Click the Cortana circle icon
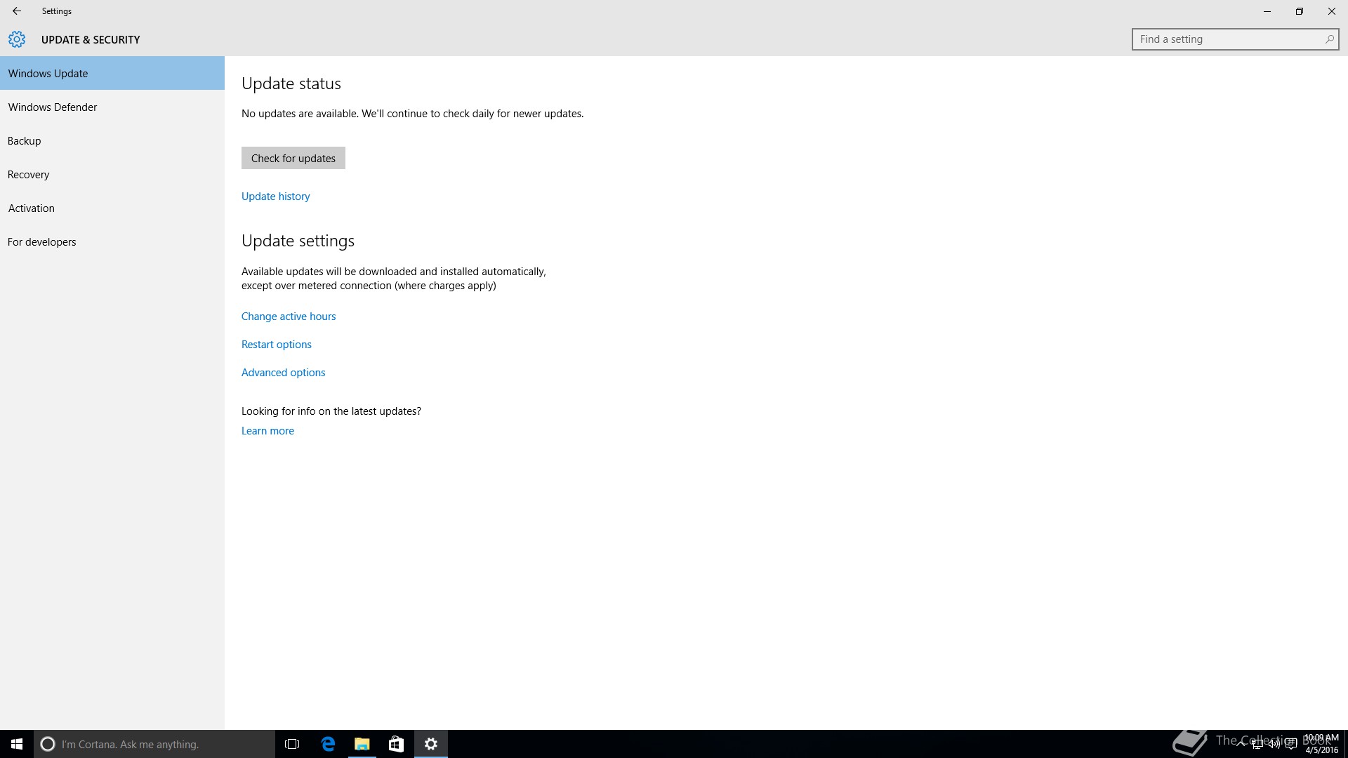 pos(47,744)
